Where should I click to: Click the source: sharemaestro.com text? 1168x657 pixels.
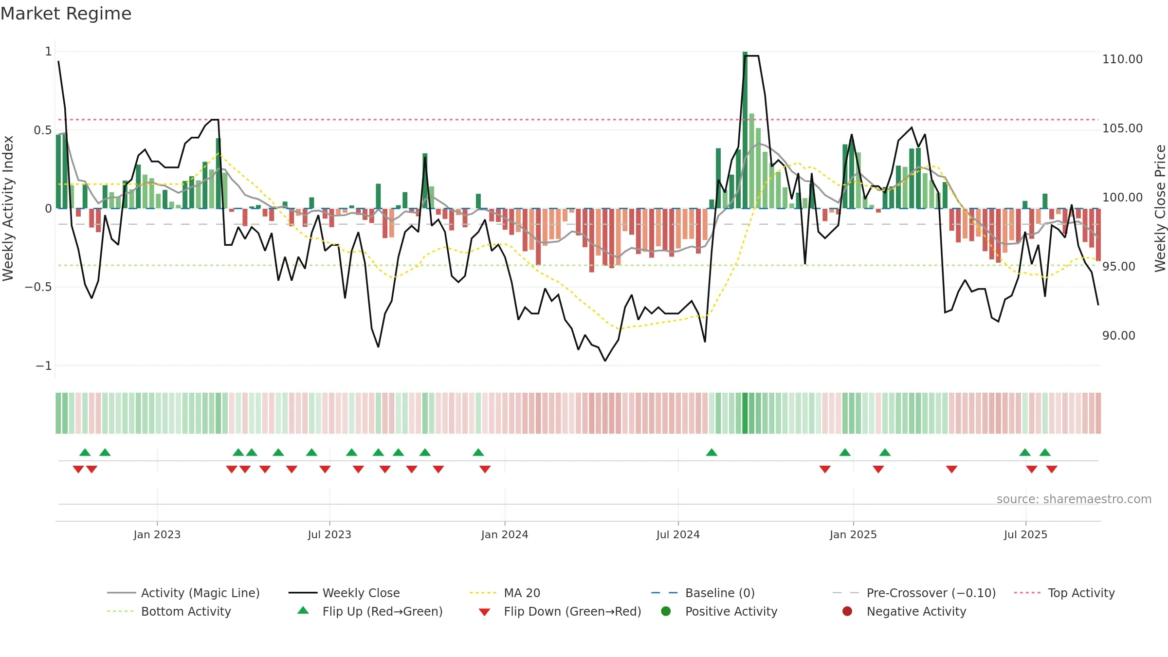1074,499
